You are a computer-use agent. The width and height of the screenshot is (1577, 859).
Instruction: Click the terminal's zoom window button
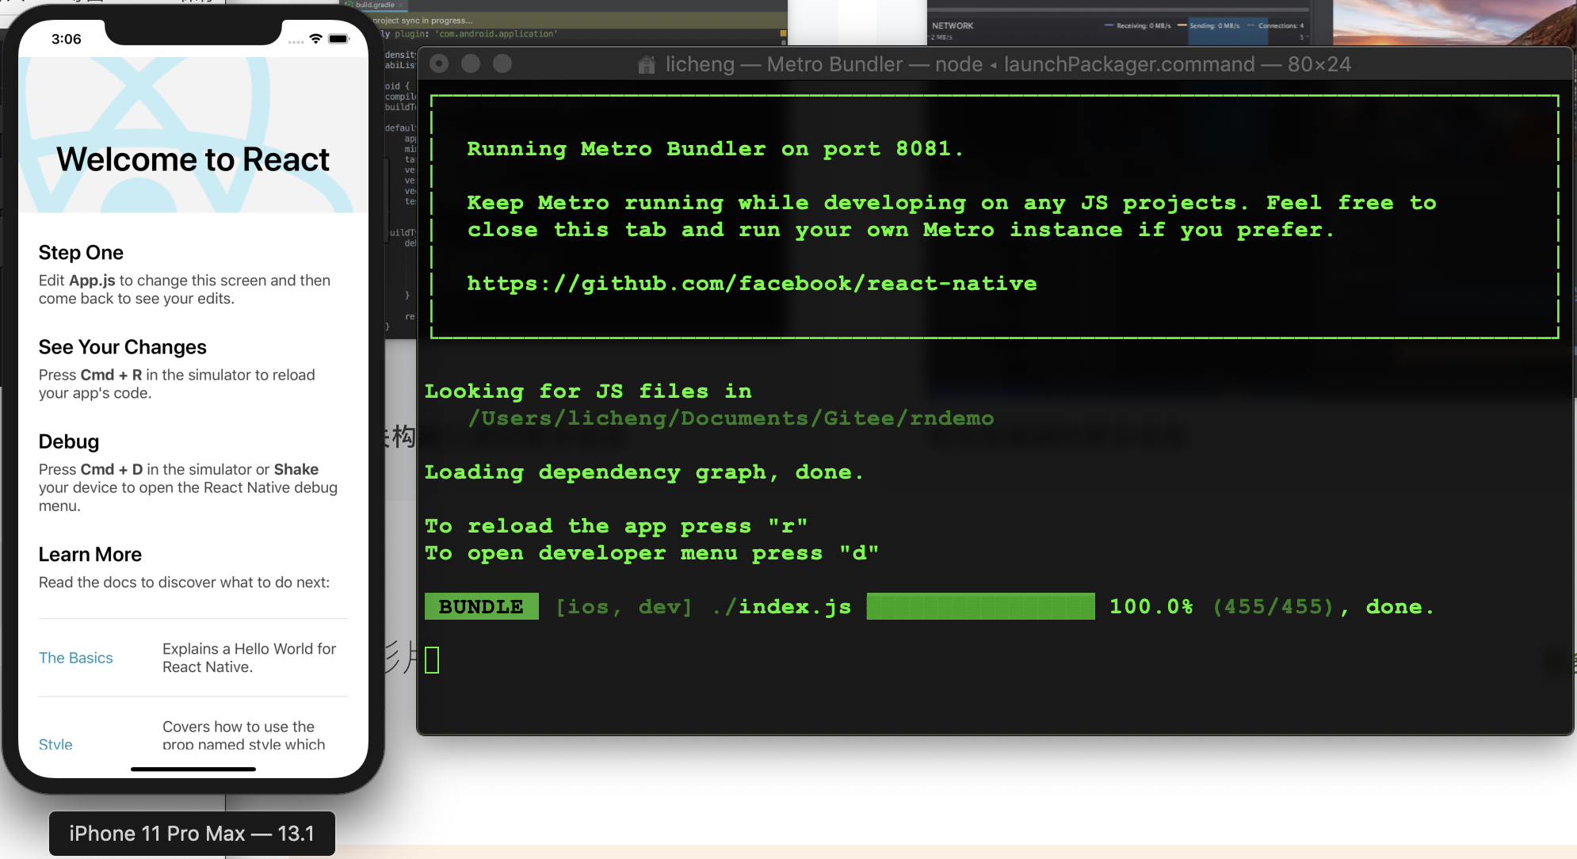pos(502,63)
